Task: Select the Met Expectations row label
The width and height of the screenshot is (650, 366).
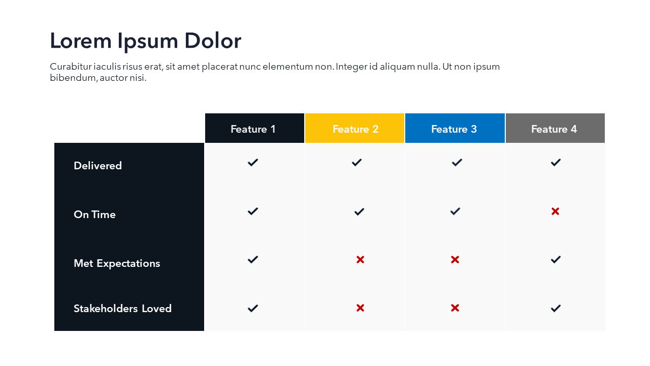Action: [x=117, y=263]
